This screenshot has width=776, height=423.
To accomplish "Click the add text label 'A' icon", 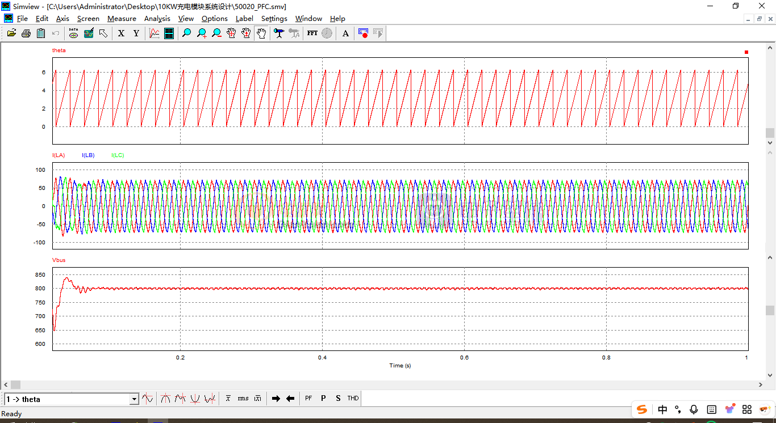I will point(345,33).
